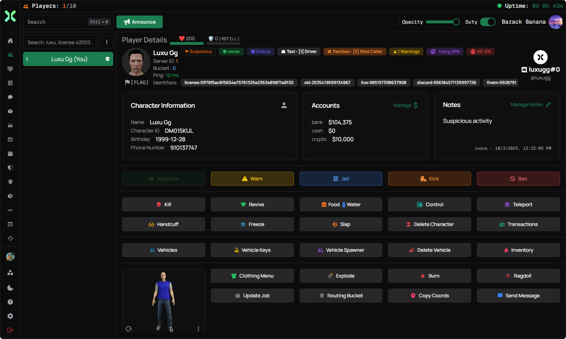This screenshot has height=339, width=566.
Task: Click the 1 Warnings badge
Action: pos(406,52)
